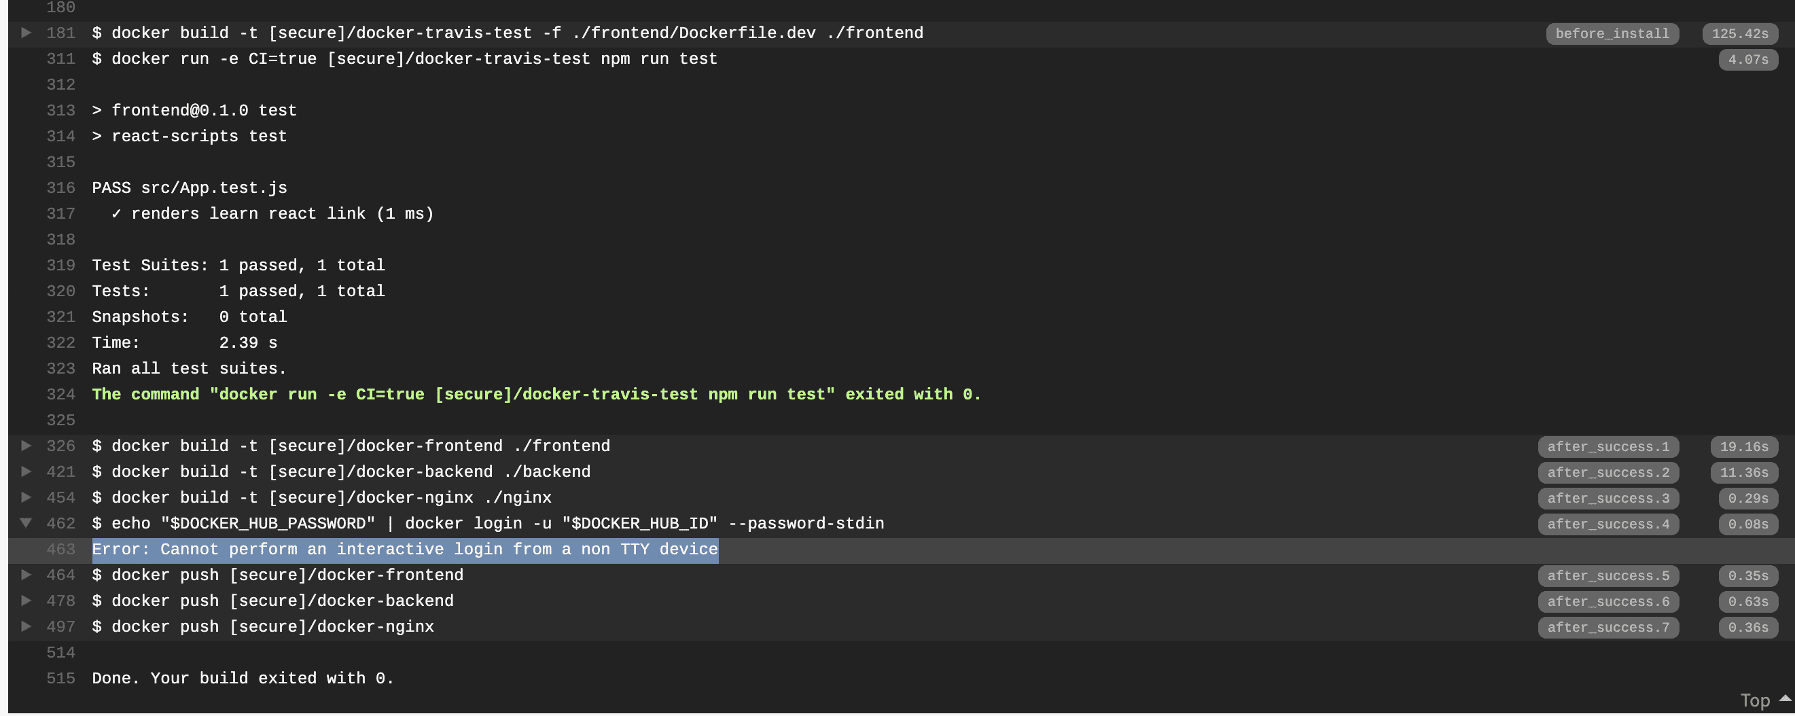The image size is (1795, 716).
Task: Select line number 463
Action: tap(60, 550)
